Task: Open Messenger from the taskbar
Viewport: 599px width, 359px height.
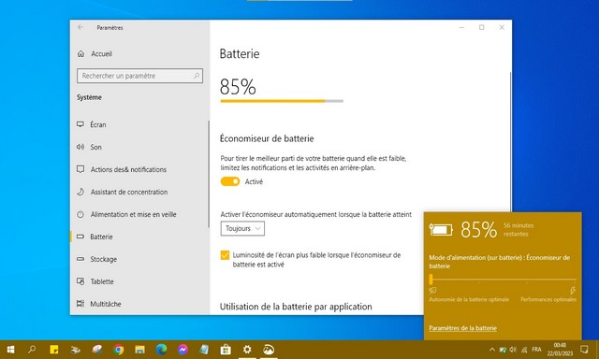Action: click(x=183, y=350)
